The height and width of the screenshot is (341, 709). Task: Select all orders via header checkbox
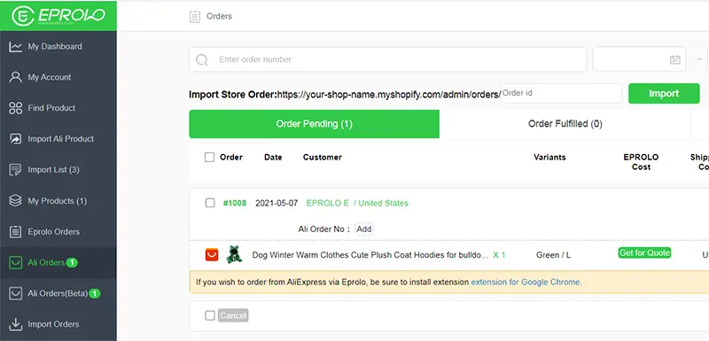click(209, 157)
